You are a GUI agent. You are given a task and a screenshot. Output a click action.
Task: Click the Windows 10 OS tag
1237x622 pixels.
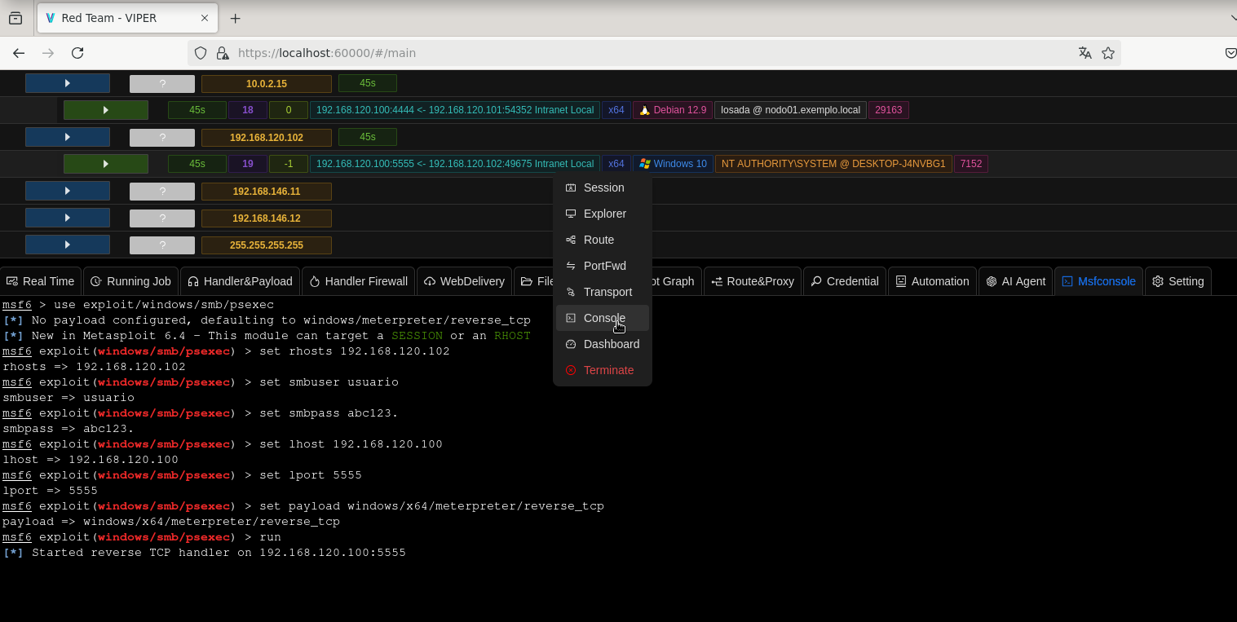(673, 164)
